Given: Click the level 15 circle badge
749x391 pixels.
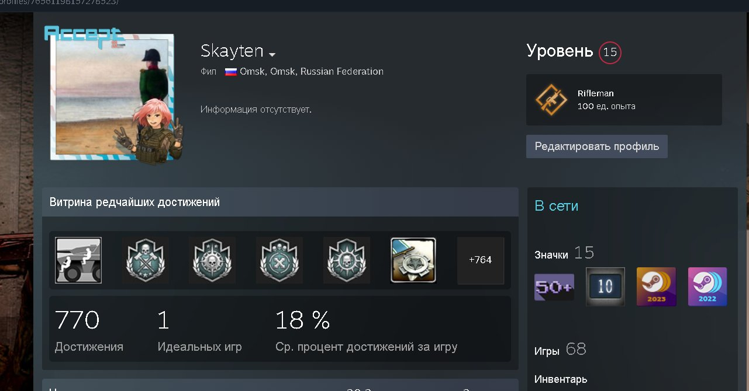Looking at the screenshot, I should pos(610,53).
